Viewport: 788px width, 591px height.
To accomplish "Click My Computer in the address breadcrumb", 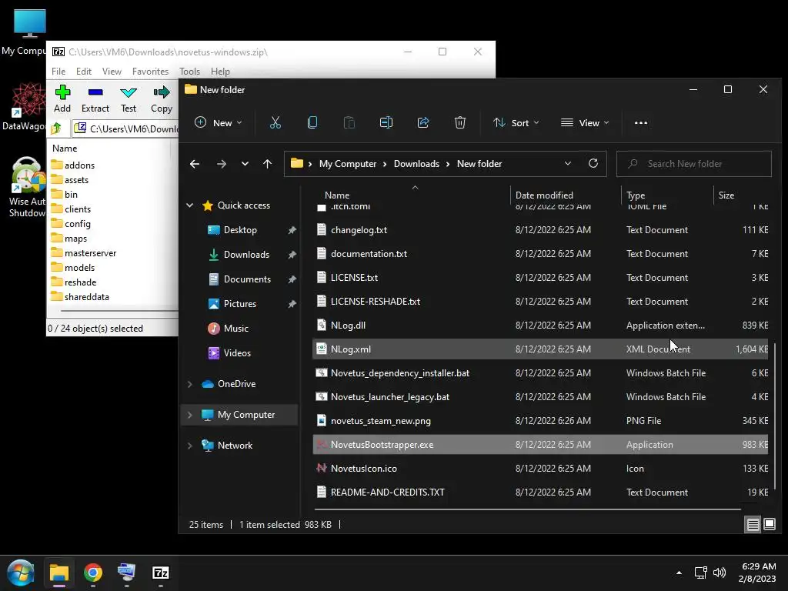I will pos(348,164).
